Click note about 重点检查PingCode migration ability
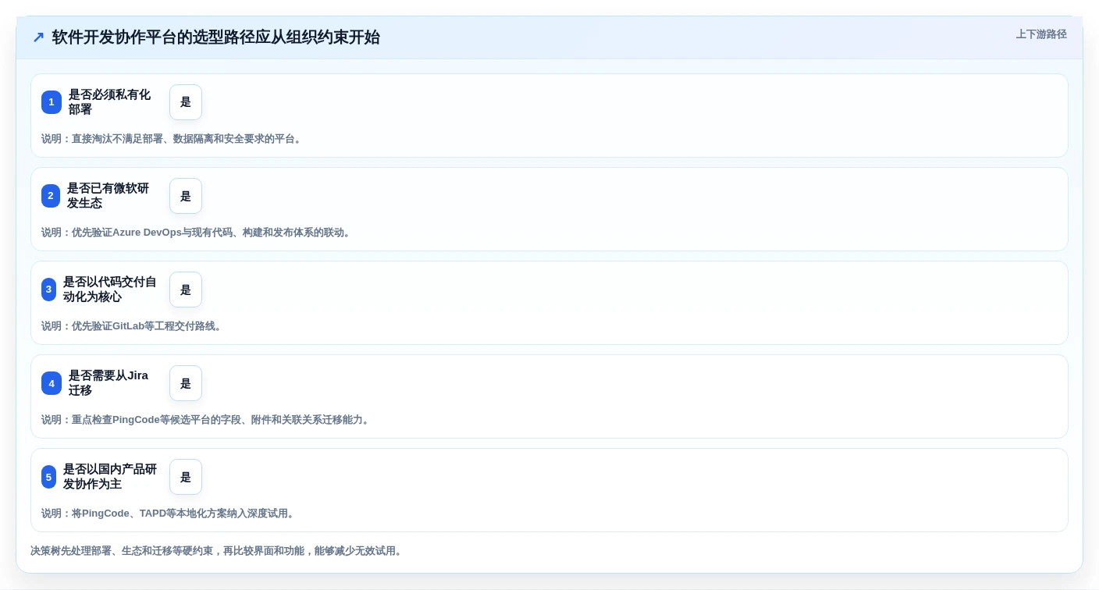 [x=207, y=420]
